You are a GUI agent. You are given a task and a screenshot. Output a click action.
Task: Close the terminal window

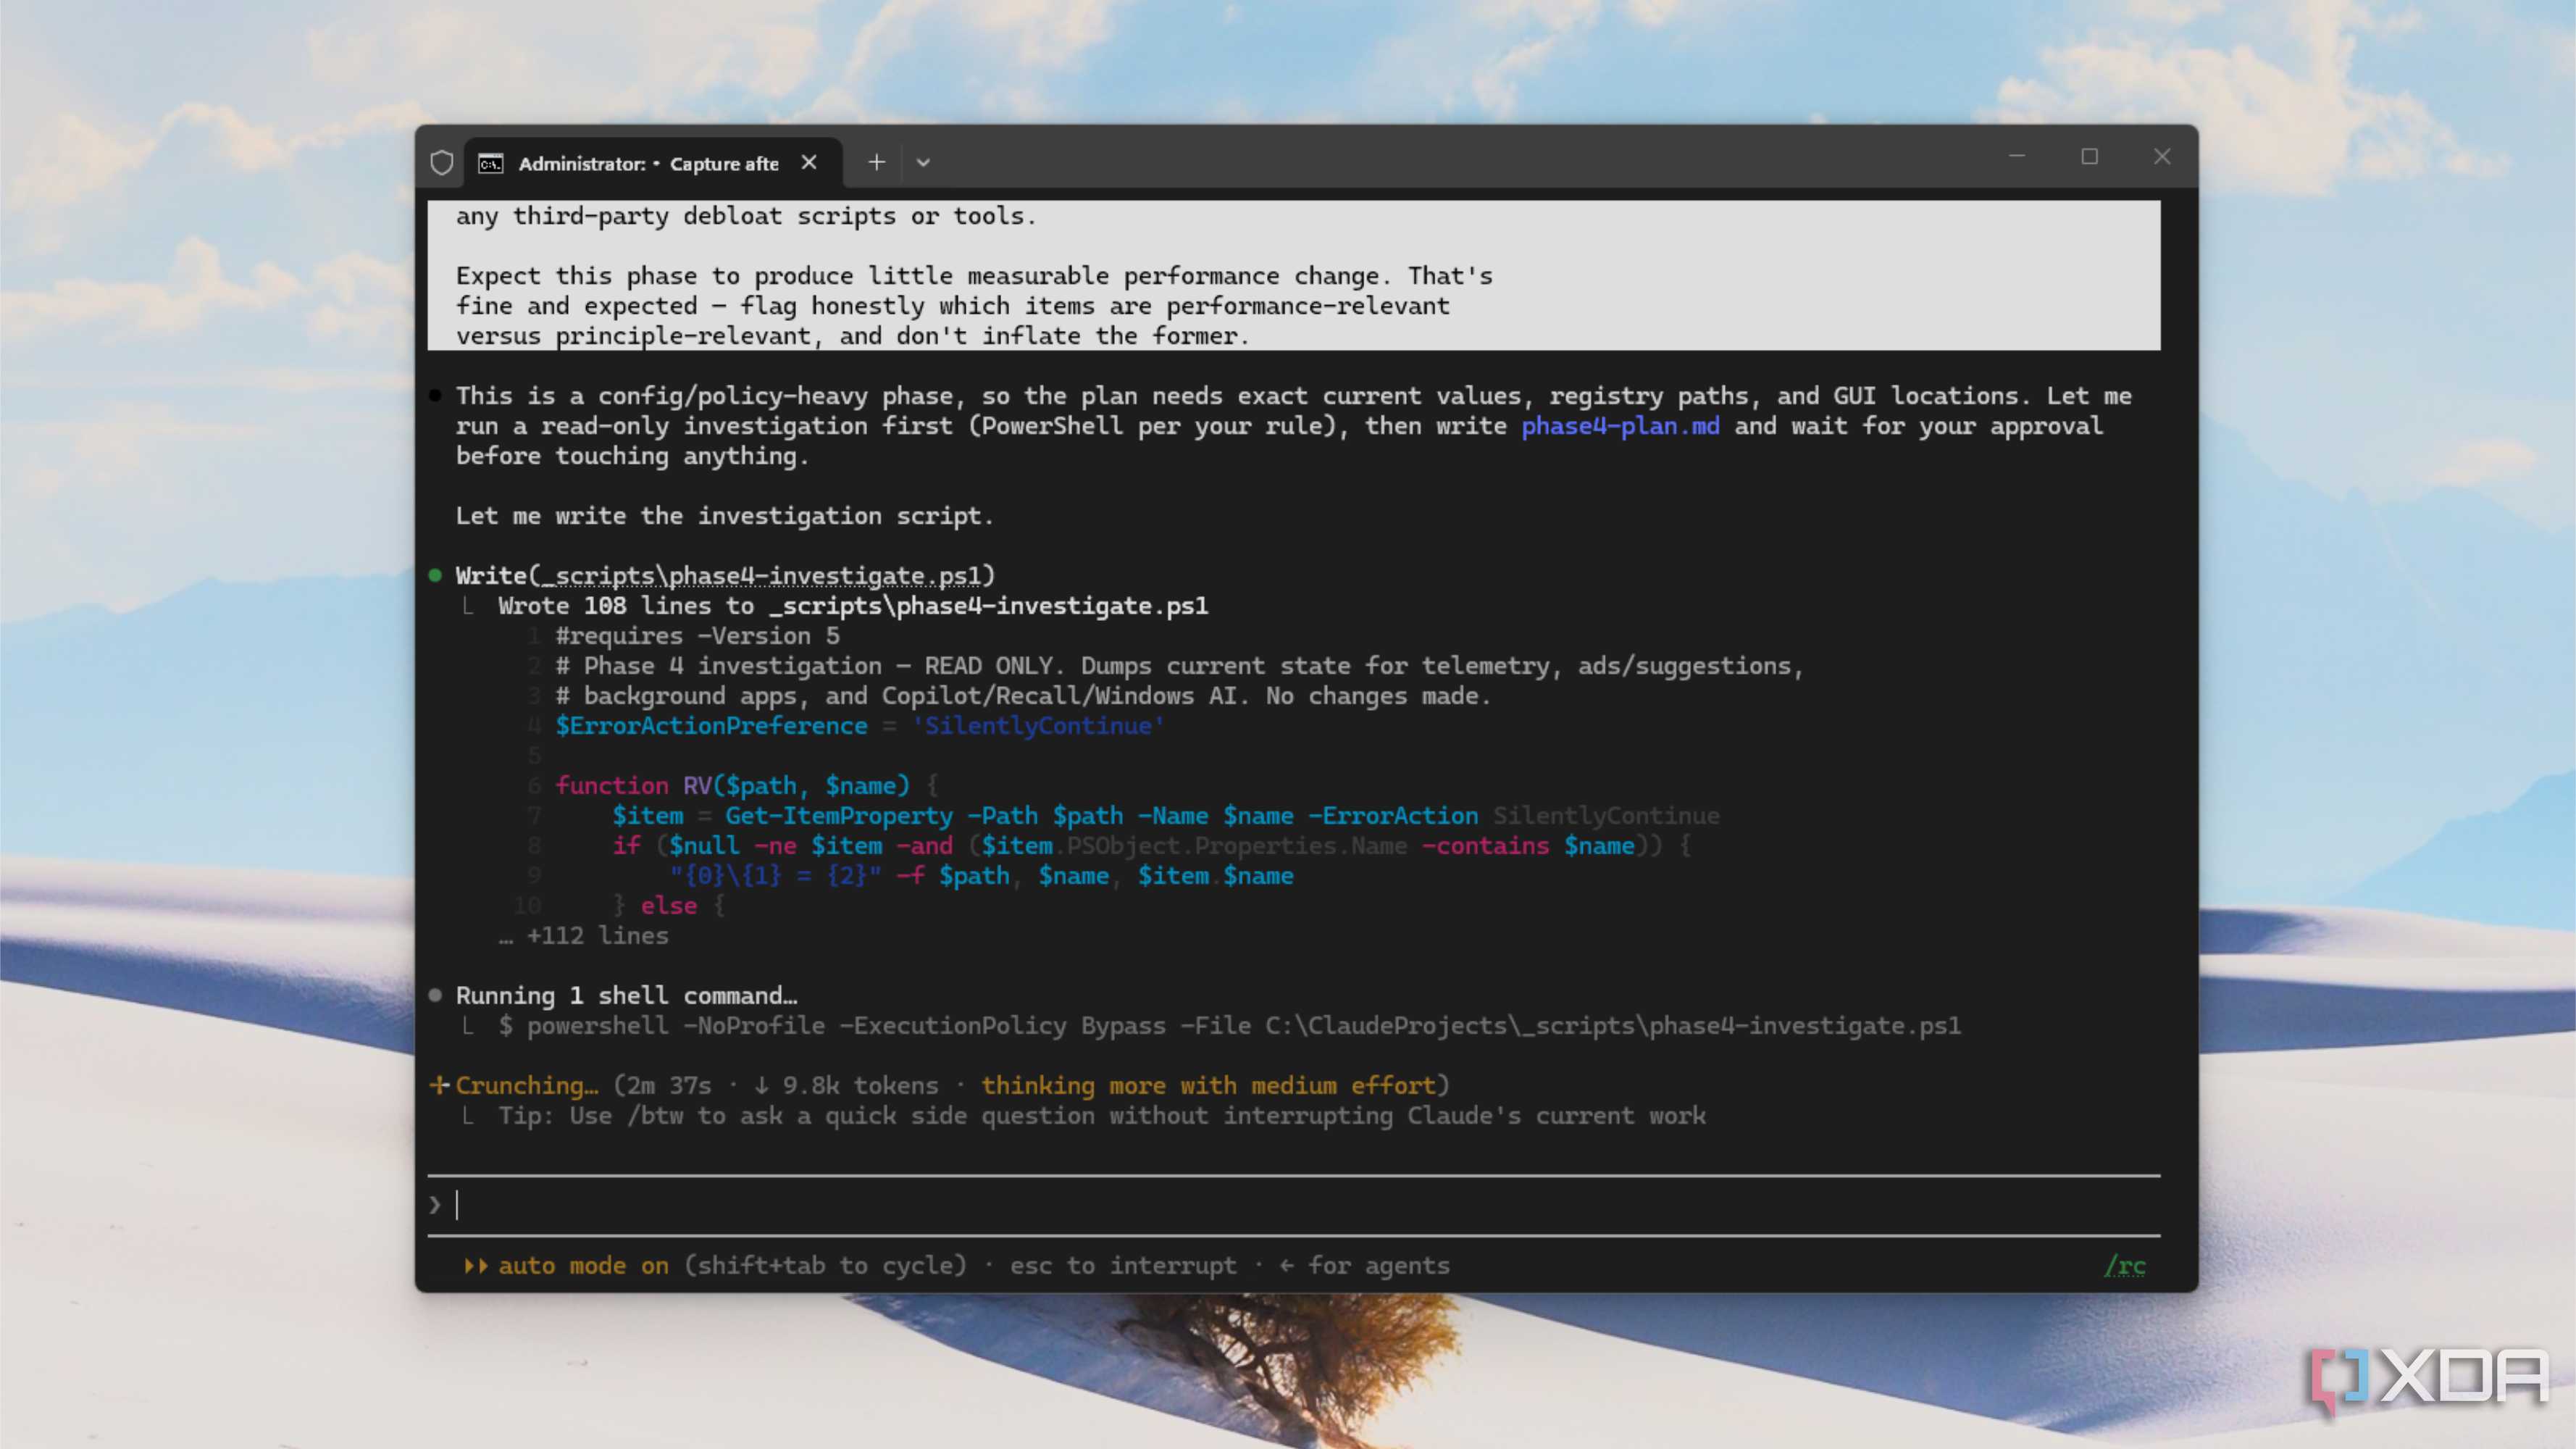click(x=2162, y=157)
